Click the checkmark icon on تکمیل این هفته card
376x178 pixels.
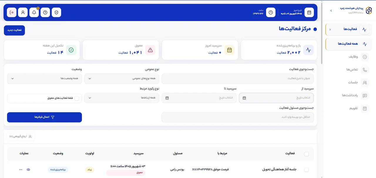(71, 50)
